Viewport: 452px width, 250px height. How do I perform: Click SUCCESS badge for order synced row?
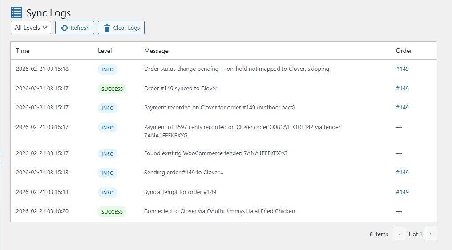[112, 89]
